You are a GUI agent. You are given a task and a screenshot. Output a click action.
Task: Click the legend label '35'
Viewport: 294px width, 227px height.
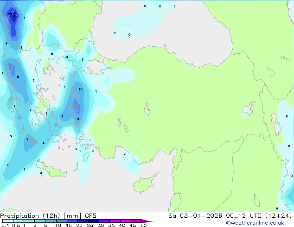tap(111, 225)
